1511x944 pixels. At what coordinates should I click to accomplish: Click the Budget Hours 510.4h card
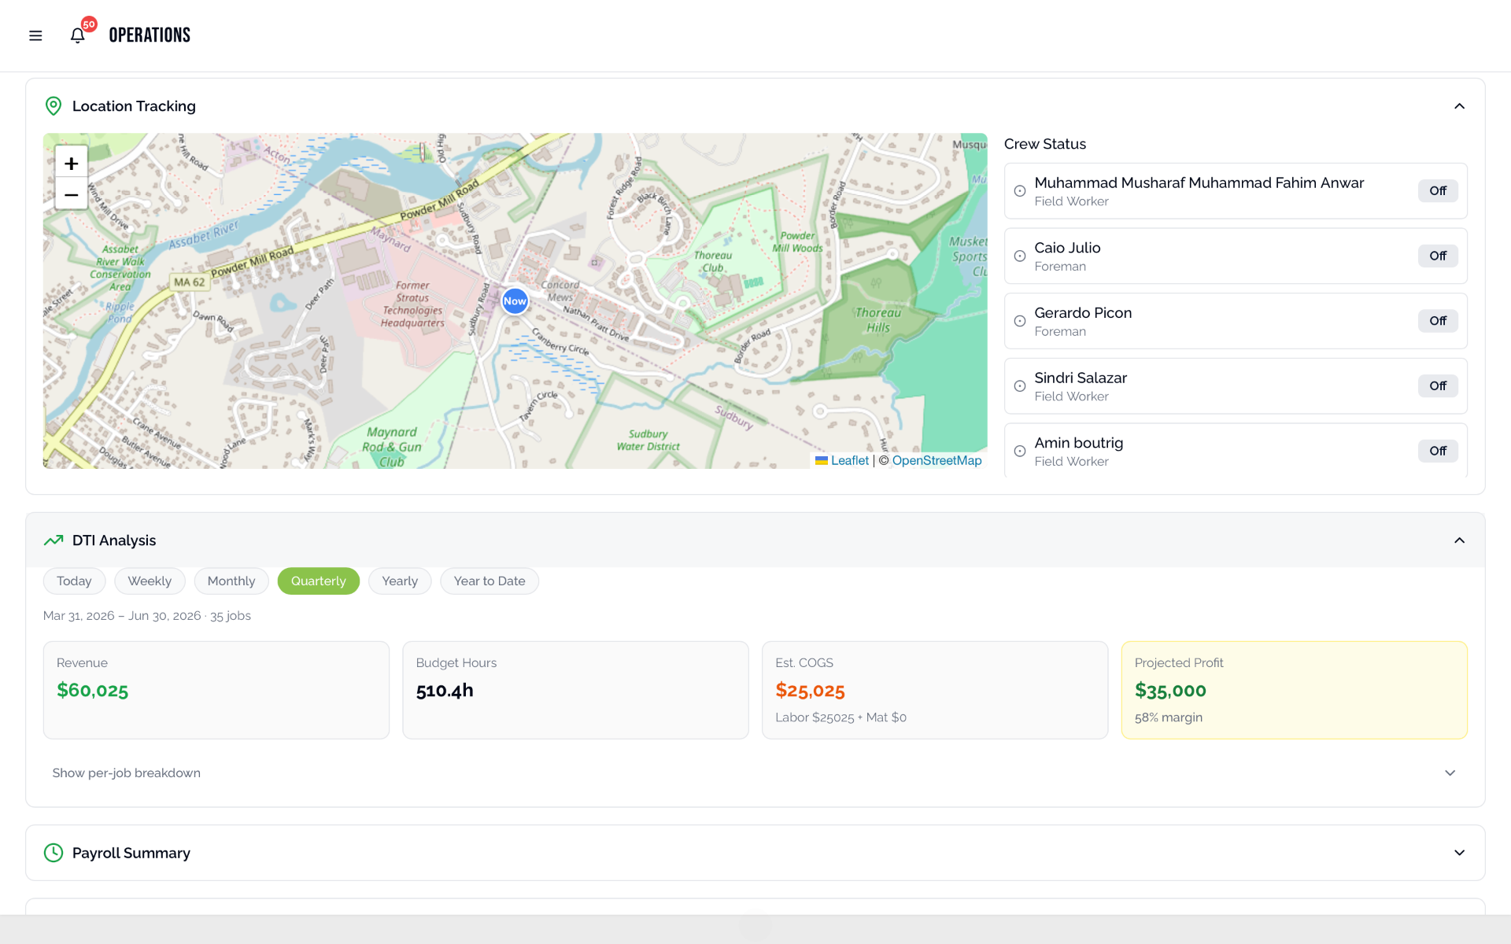[575, 690]
